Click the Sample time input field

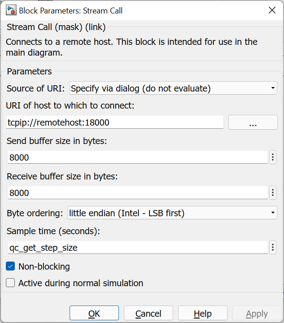coord(137,247)
